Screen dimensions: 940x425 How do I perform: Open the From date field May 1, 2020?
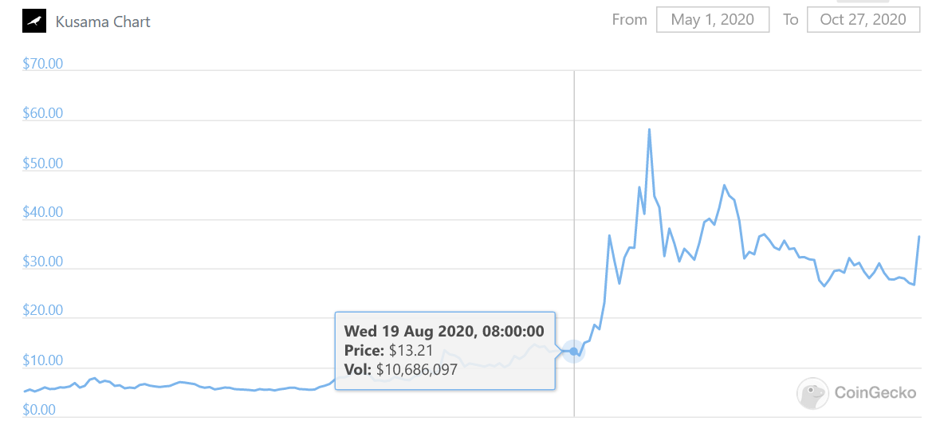712,20
